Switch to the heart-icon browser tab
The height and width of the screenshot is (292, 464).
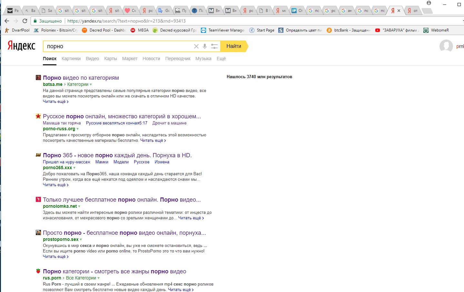pyautogui.click(x=130, y=11)
